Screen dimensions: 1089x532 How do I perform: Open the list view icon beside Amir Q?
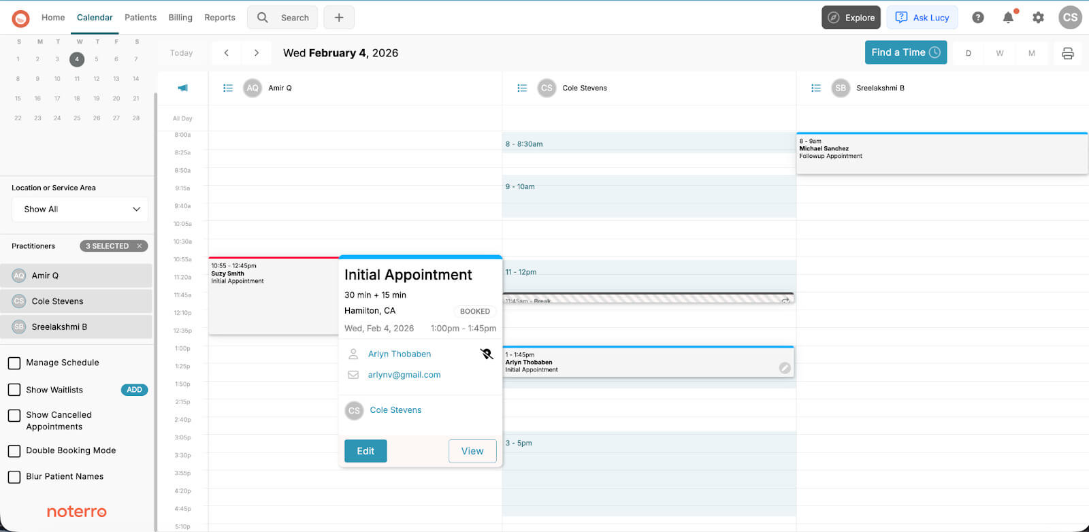click(228, 88)
